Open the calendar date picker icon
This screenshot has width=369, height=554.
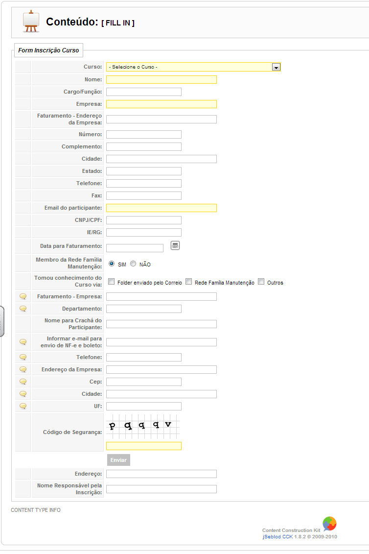pos(175,245)
